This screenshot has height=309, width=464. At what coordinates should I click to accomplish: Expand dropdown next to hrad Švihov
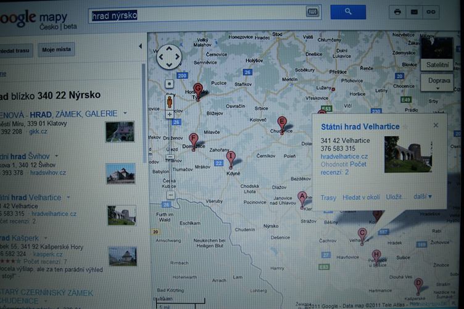(57, 155)
